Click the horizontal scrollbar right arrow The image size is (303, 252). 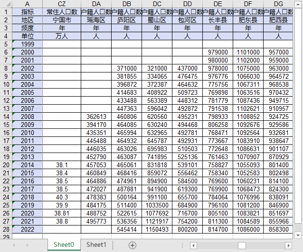click(288, 245)
